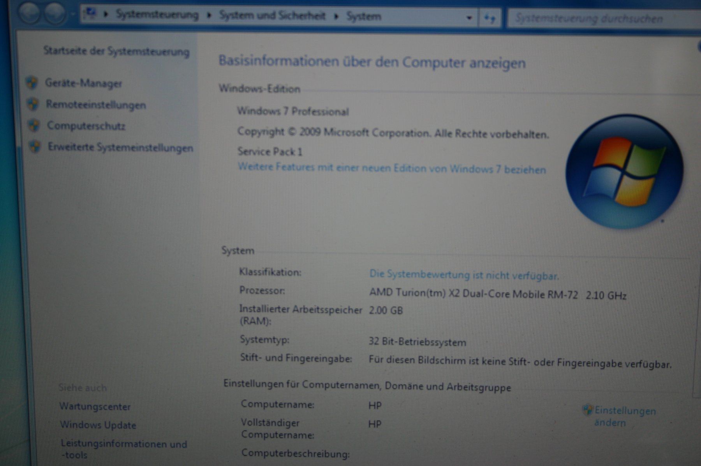Expand arrow before Systemsteuerung breadcrumb
This screenshot has height=466, width=701.
click(x=106, y=14)
